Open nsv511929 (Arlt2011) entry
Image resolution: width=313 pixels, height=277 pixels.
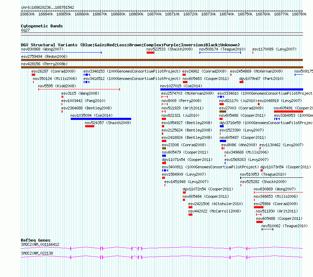[x=183, y=108]
